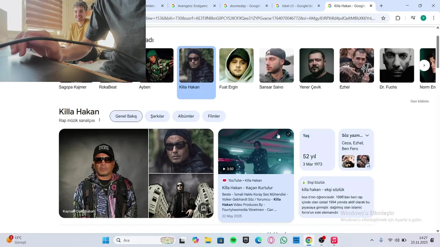Image resolution: width=440 pixels, height=247 pixels.
Task: Launch Prime Video from the taskbar
Action: (296, 240)
